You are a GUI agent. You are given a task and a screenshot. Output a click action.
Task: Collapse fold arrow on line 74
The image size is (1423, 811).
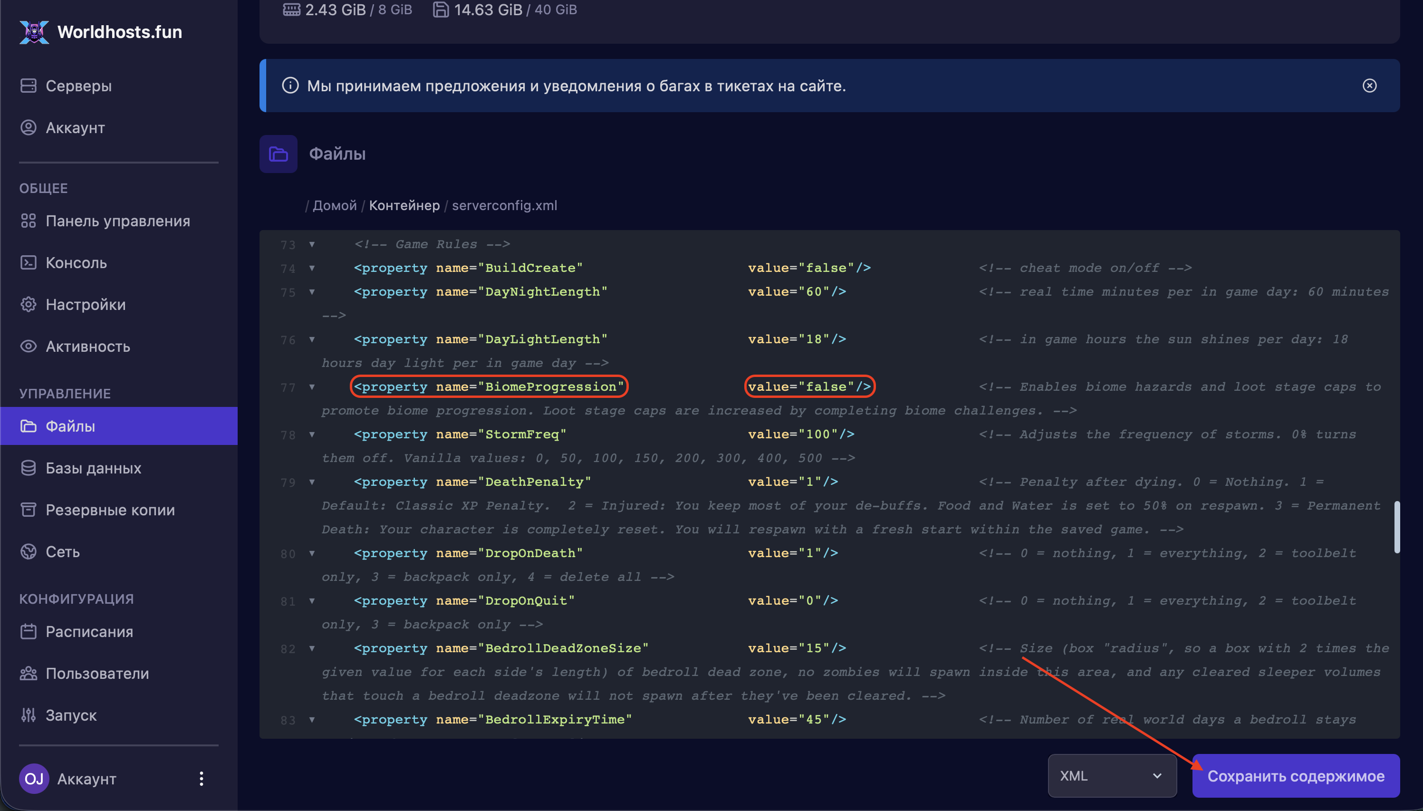click(312, 268)
